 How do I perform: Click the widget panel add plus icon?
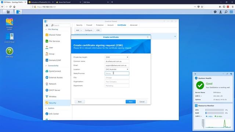tap(195, 74)
